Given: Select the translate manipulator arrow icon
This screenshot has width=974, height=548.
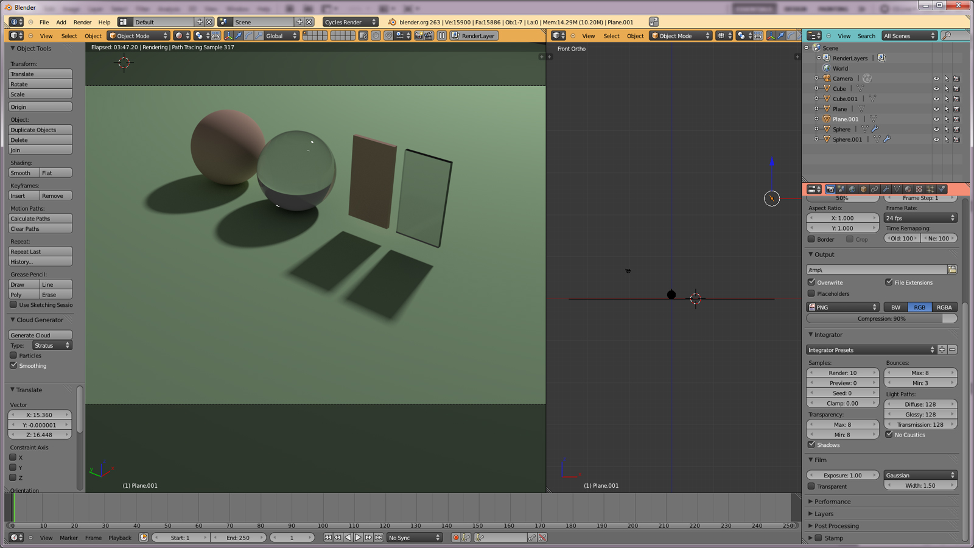Looking at the screenshot, I should (239, 36).
